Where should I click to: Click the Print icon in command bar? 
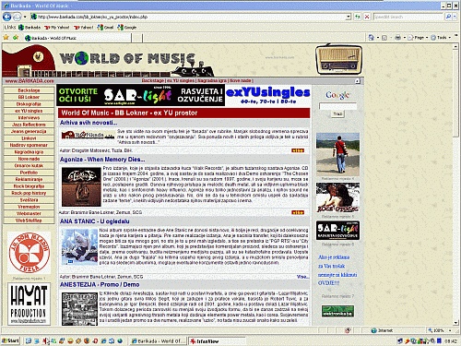(x=397, y=38)
